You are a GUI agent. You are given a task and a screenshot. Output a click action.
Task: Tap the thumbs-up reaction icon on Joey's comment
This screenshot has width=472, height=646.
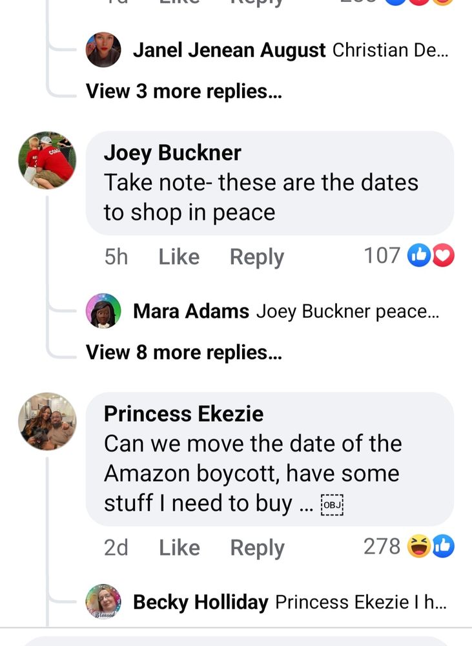[x=418, y=256]
